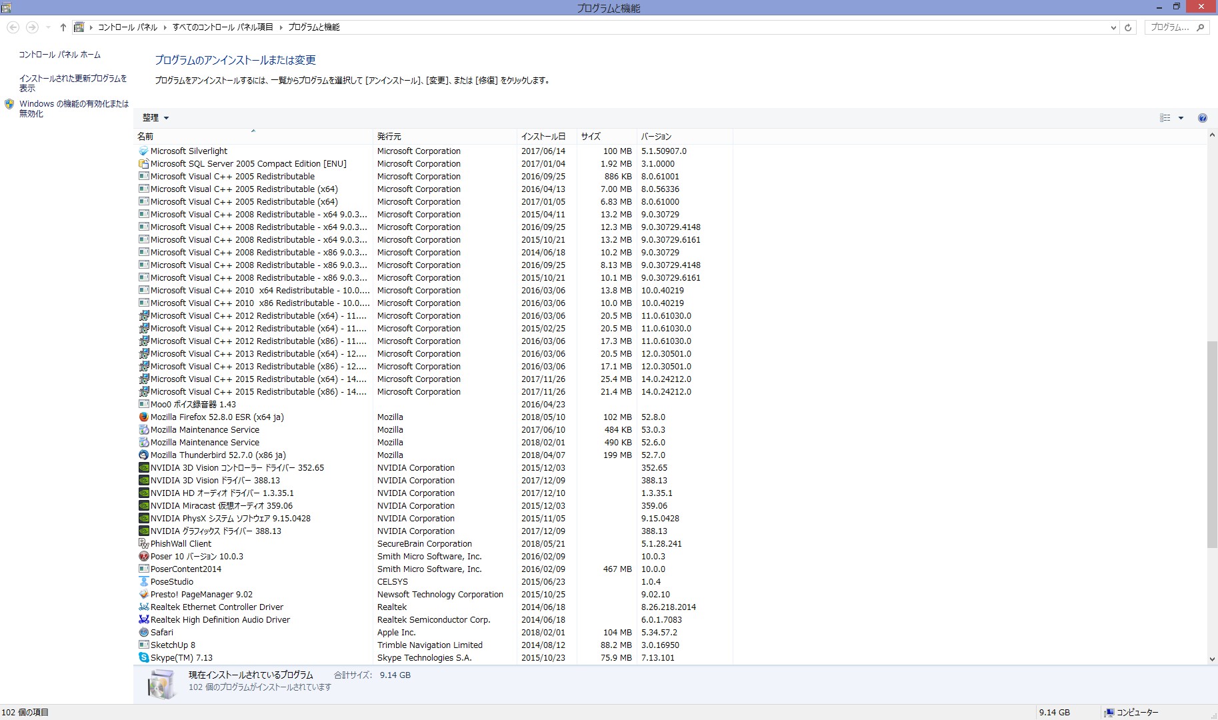Click the Microsoft SQL Server 2005 Compact Edition icon
The image size is (1218, 720).
point(143,164)
